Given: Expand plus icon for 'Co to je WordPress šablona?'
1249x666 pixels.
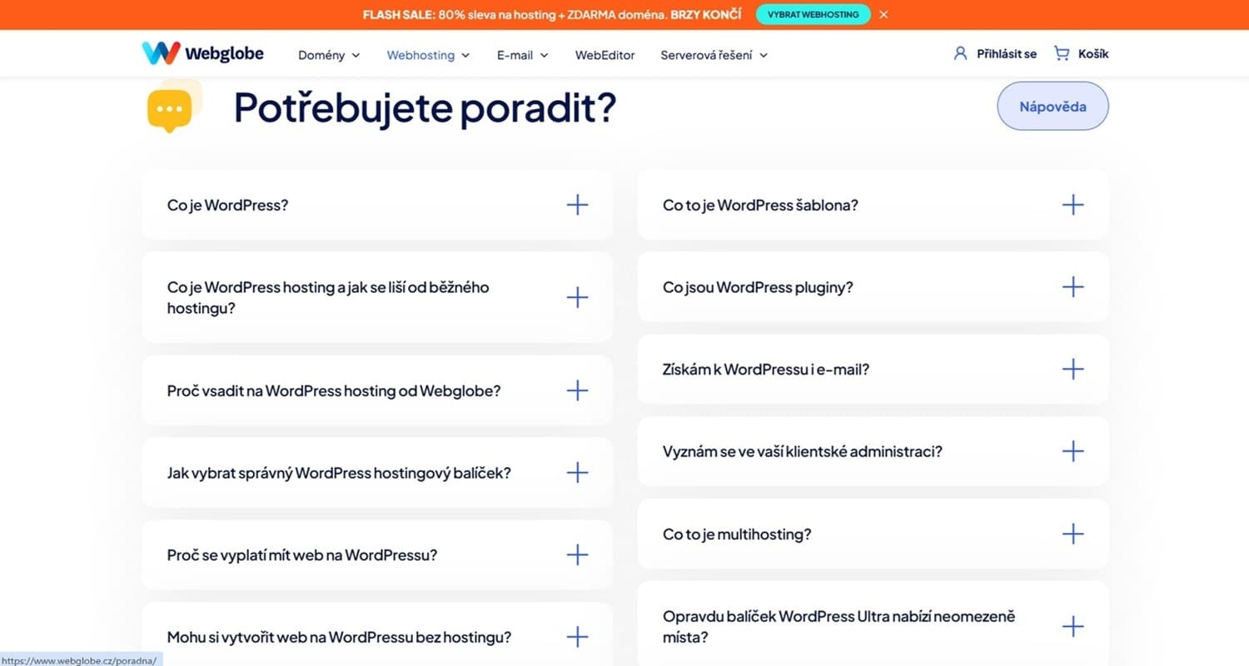Looking at the screenshot, I should 1073,205.
